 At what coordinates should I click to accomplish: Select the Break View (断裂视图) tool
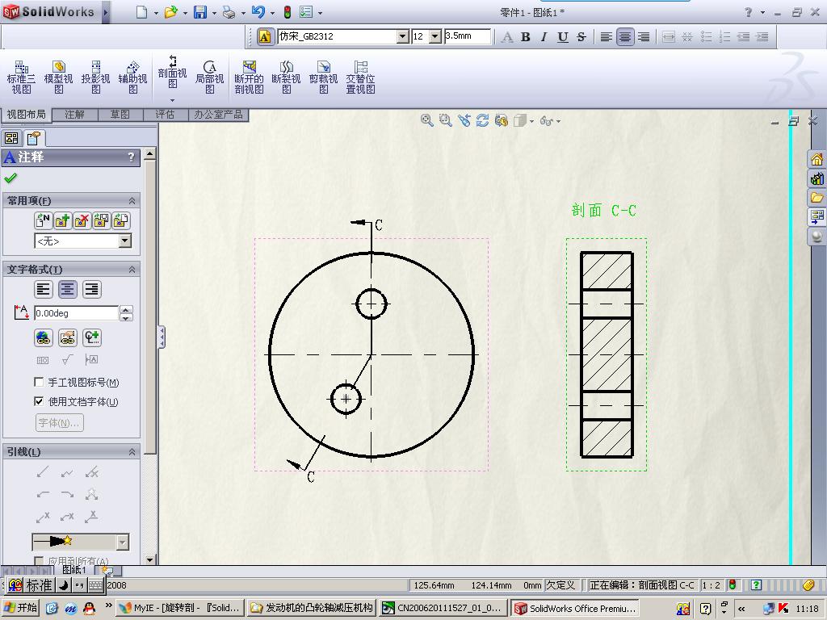coord(287,77)
